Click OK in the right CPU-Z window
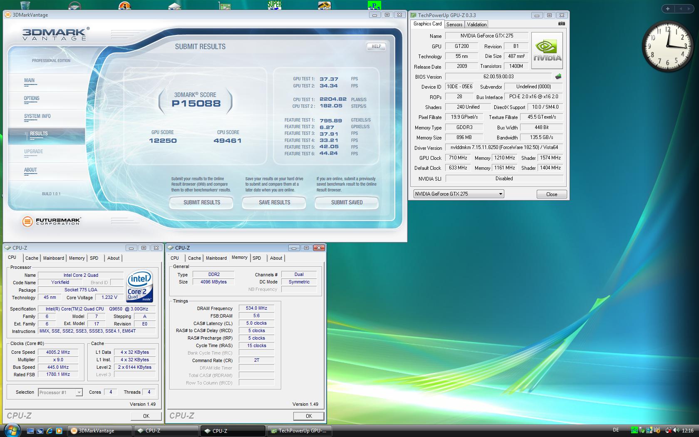The height and width of the screenshot is (437, 699). pyautogui.click(x=309, y=416)
